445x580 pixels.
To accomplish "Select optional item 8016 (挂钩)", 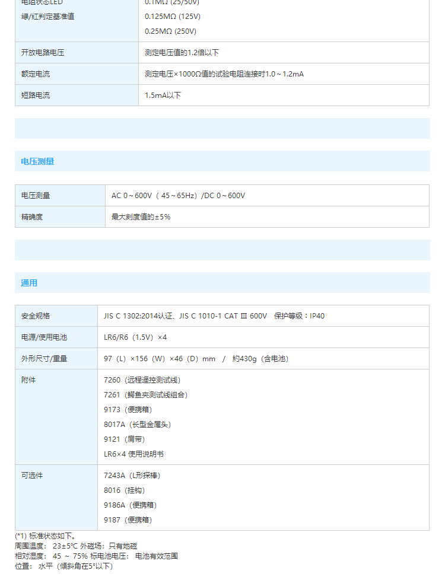I will [124, 490].
